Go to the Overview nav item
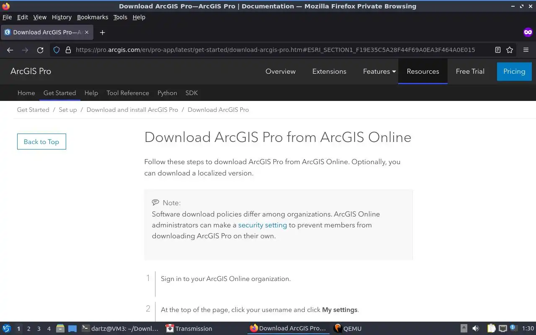Viewport: 536px width, 335px height. tap(281, 71)
